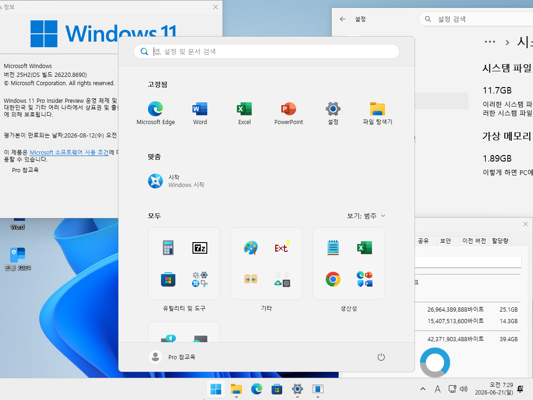This screenshot has width=533, height=400.
Task: Expand hidden system tray icons chevron
Action: 423,389
